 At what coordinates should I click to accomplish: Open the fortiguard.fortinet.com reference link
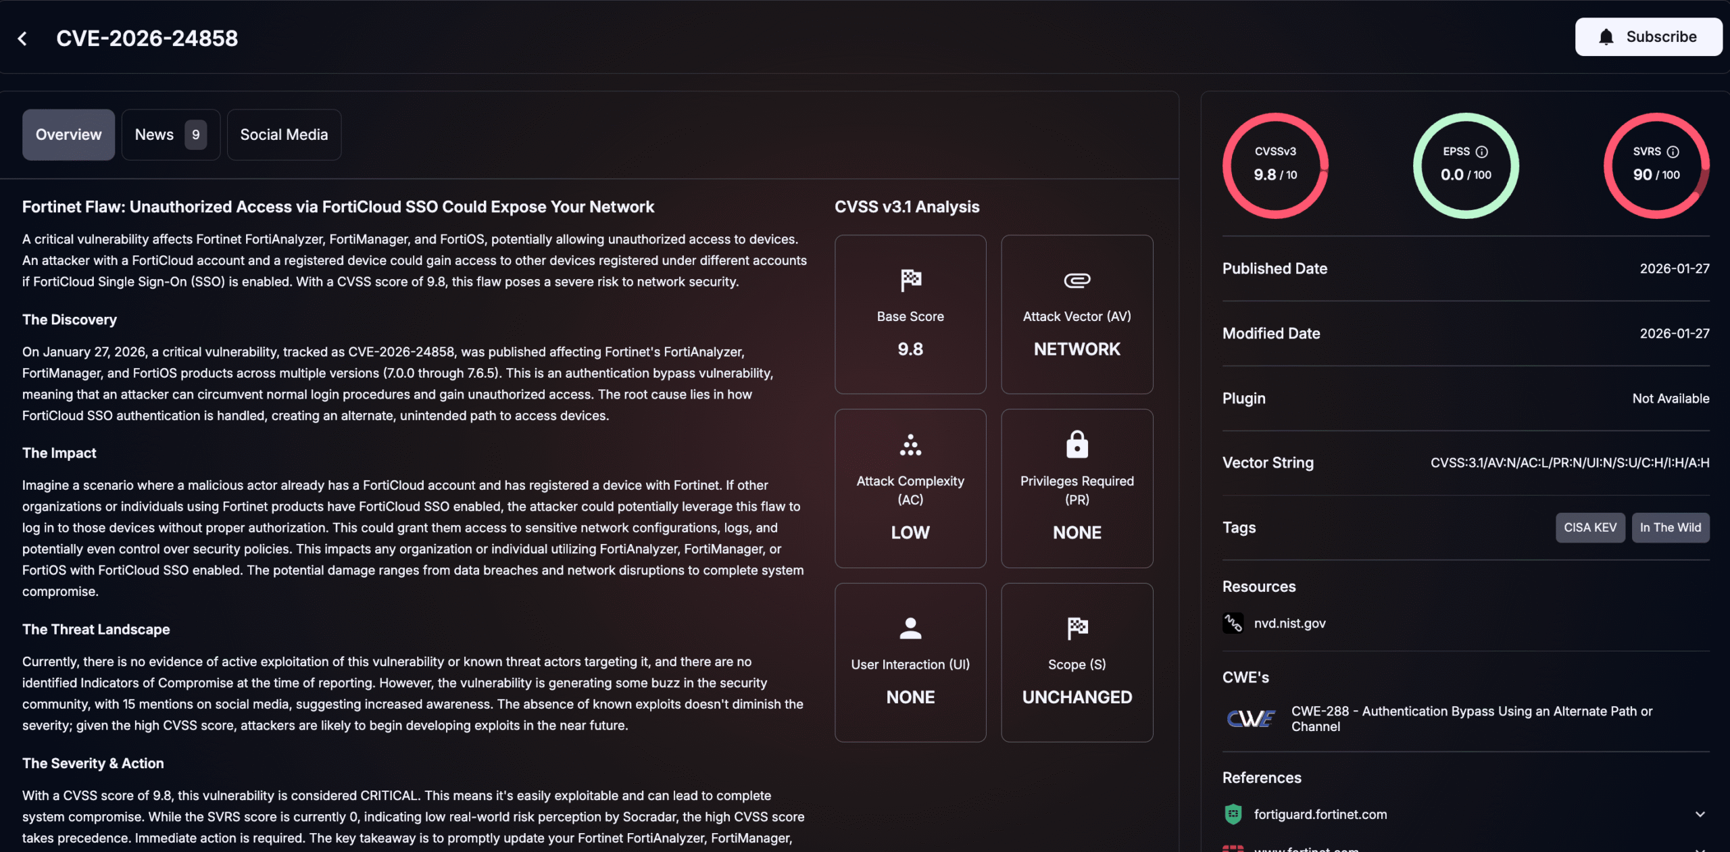[x=1320, y=814]
